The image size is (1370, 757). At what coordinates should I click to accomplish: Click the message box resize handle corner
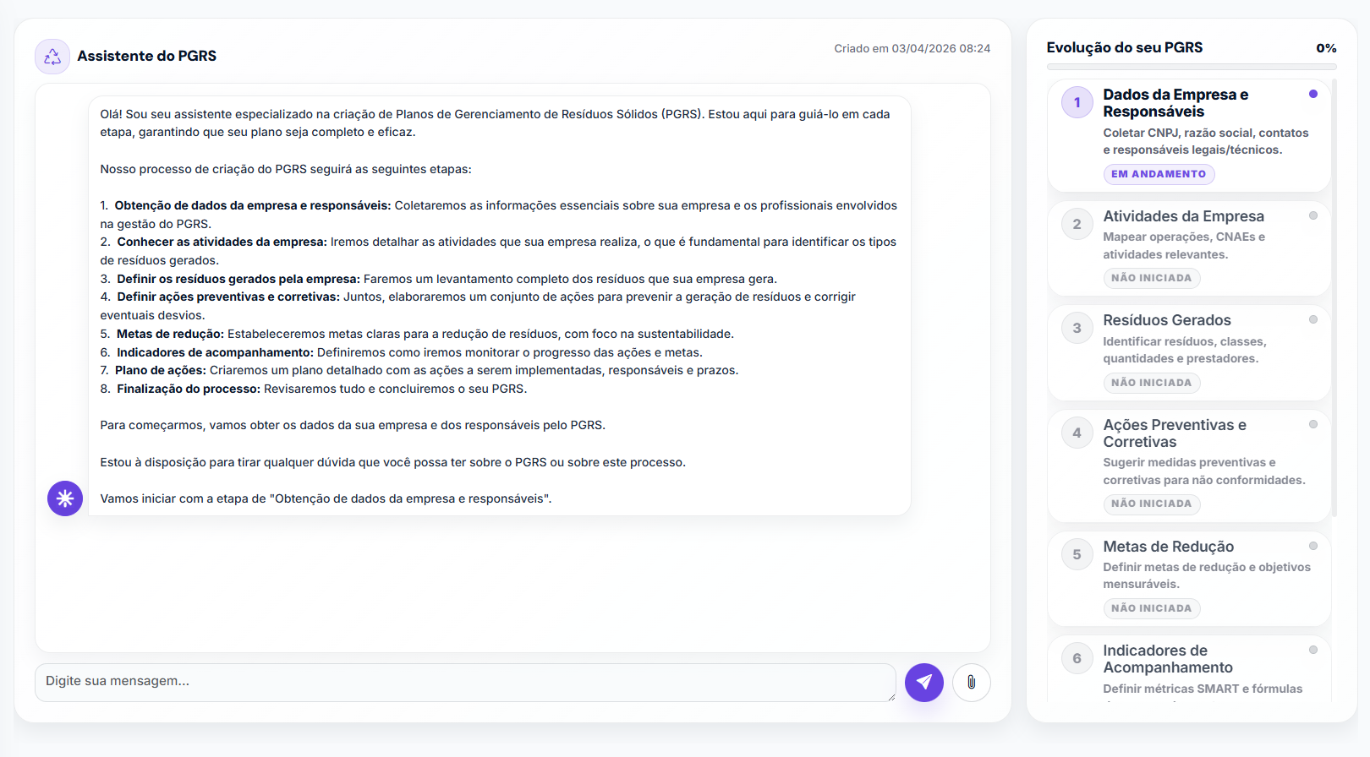(x=890, y=696)
